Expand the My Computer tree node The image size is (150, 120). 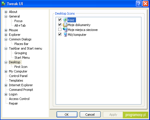point(6,72)
